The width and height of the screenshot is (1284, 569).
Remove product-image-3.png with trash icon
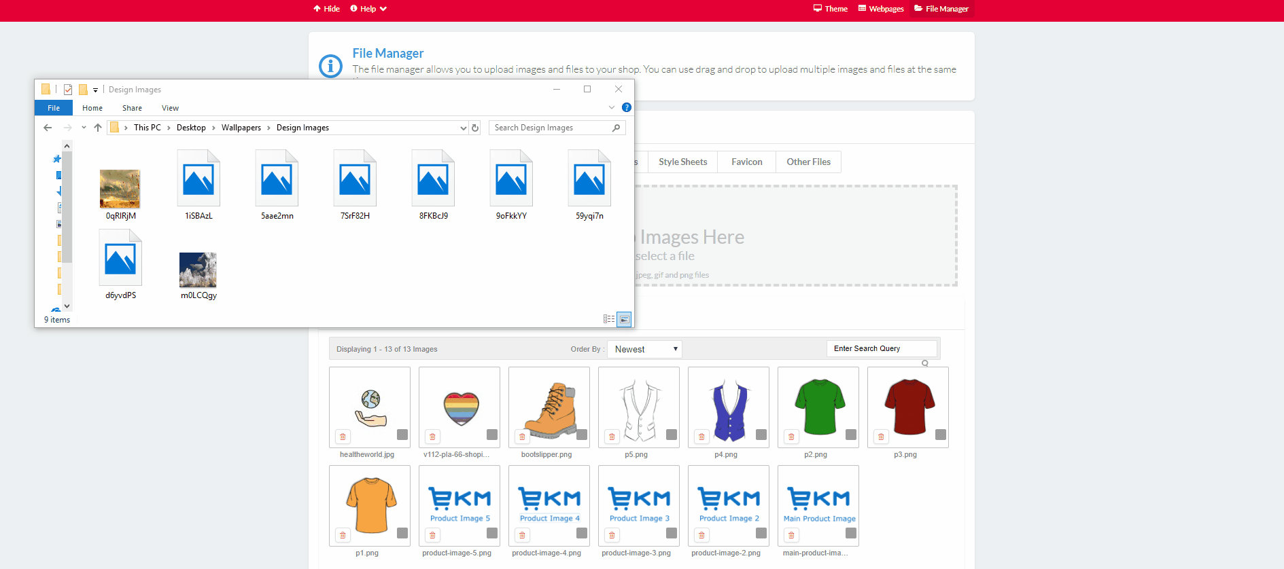click(612, 535)
